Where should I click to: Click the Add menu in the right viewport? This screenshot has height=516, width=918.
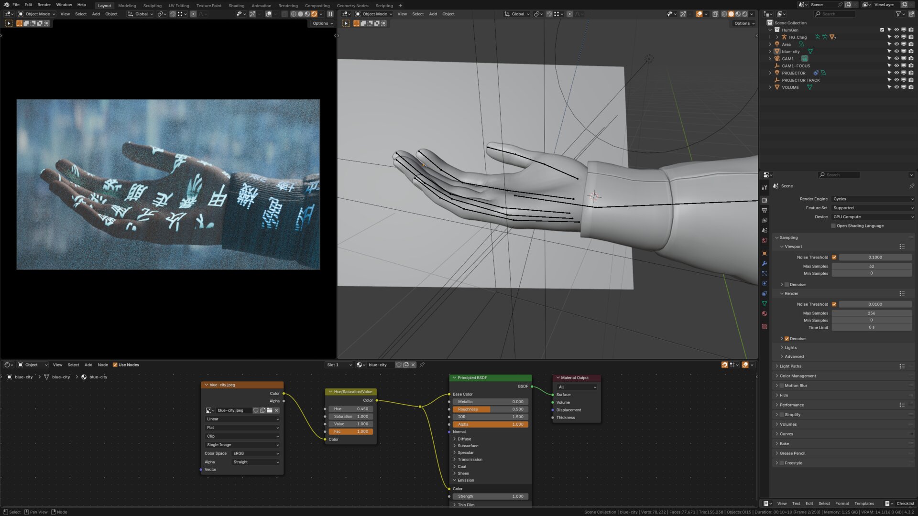coord(433,14)
